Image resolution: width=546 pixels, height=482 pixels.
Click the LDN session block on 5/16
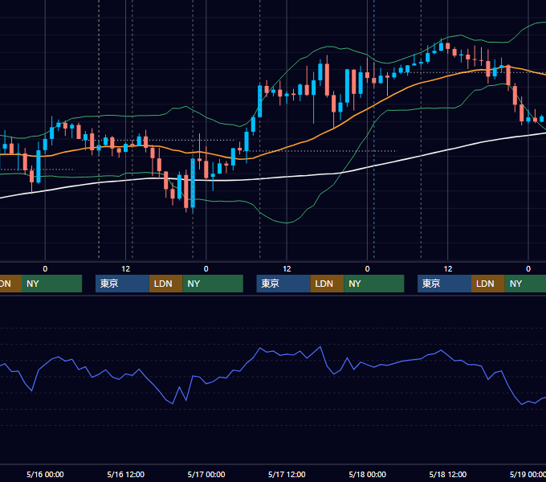coord(165,284)
